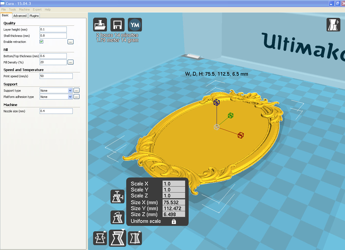
Task: Click the Load model file icon
Action: [x=100, y=25]
